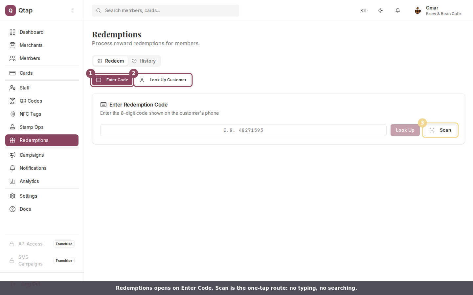This screenshot has height=295, width=473.
Task: Open the Staff section
Action: click(x=42, y=88)
